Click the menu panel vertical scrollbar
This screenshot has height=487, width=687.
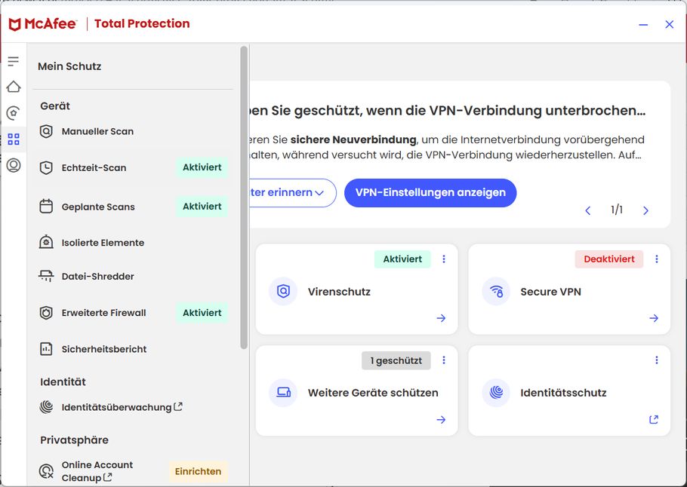pyautogui.click(x=244, y=196)
